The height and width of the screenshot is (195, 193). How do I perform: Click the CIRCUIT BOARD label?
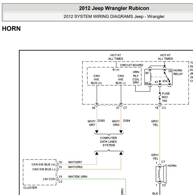(131, 65)
